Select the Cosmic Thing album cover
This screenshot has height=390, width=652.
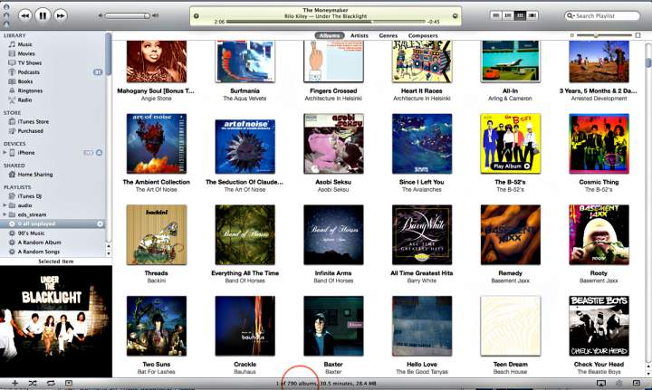click(x=599, y=144)
